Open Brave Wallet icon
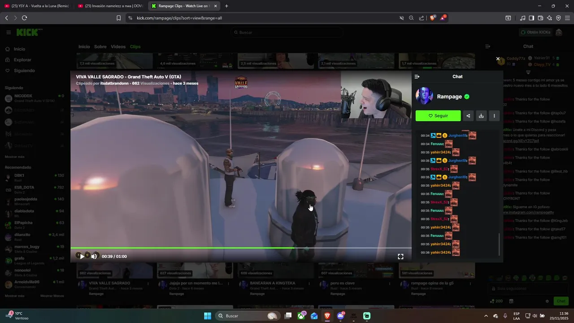Viewport: 574px width, 323px height. pyautogui.click(x=540, y=18)
